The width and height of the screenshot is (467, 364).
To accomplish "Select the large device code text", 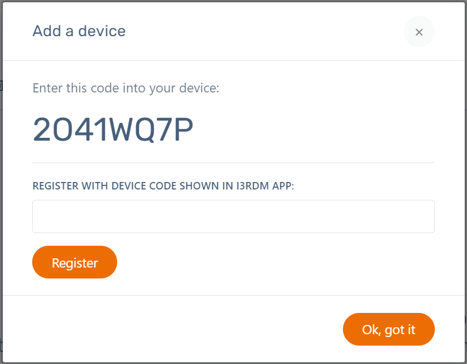I will (113, 130).
